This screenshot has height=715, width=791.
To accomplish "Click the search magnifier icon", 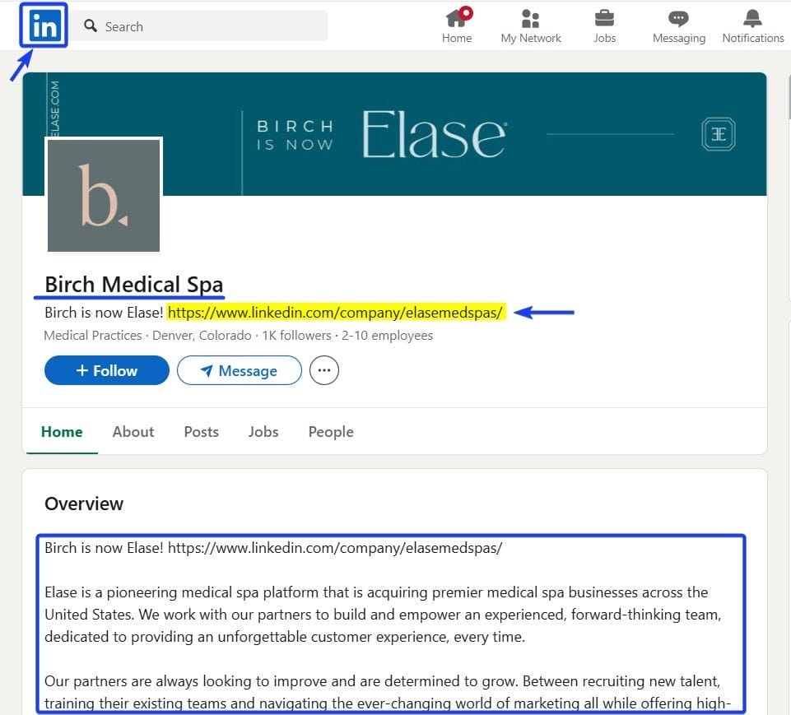I will [90, 26].
